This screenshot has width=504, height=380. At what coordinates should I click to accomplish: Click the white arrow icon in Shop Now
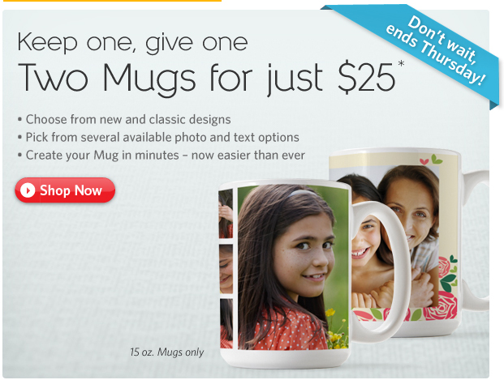[28, 190]
